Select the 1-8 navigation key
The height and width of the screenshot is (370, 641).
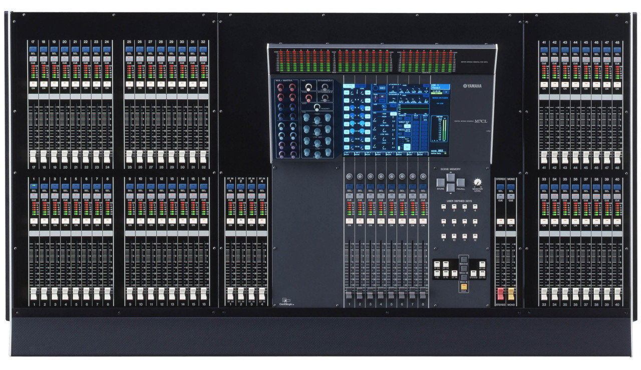(437, 273)
